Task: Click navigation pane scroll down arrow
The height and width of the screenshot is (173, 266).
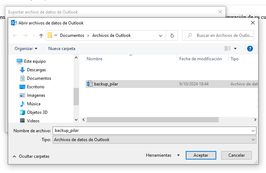Action: point(76,120)
